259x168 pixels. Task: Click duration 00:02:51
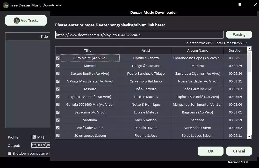pos(235,58)
